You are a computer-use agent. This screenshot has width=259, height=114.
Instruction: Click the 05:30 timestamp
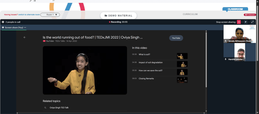tap(134, 71)
